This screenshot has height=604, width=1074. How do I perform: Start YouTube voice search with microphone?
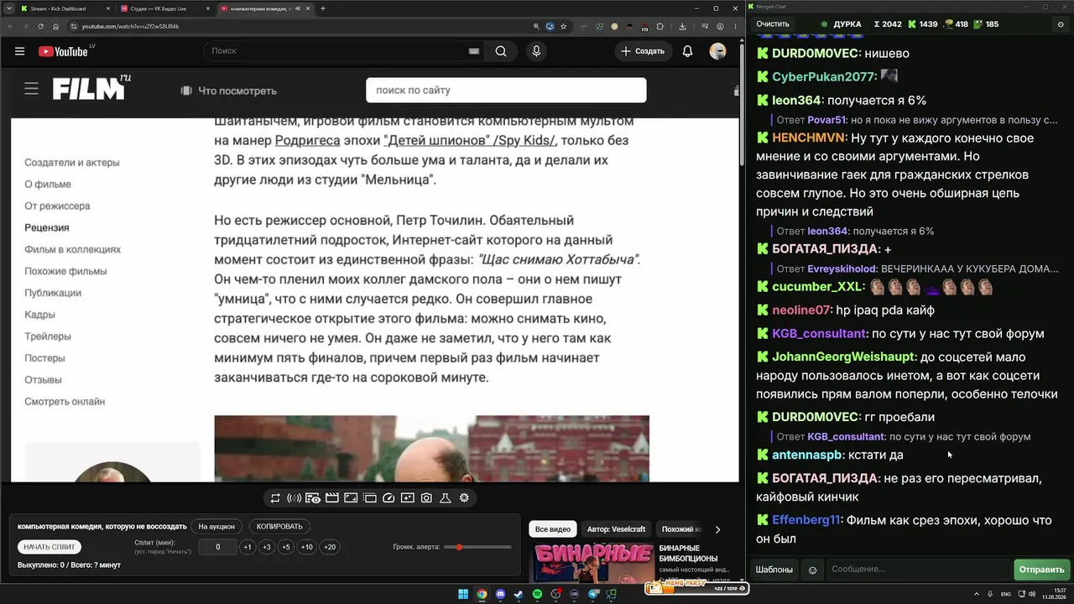pos(536,51)
